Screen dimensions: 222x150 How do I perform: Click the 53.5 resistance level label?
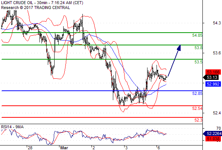198,62
